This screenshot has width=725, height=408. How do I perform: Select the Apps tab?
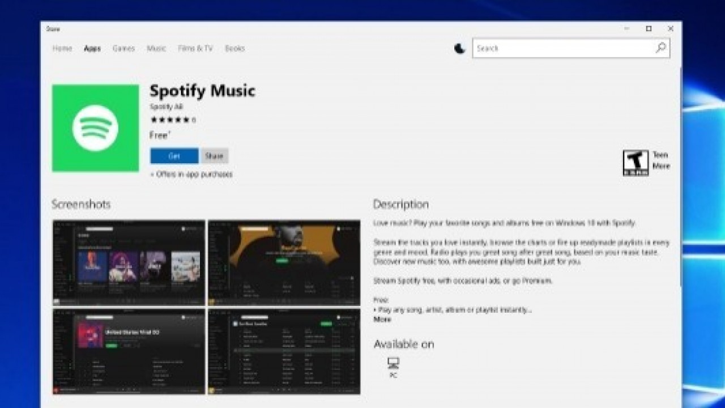point(92,49)
